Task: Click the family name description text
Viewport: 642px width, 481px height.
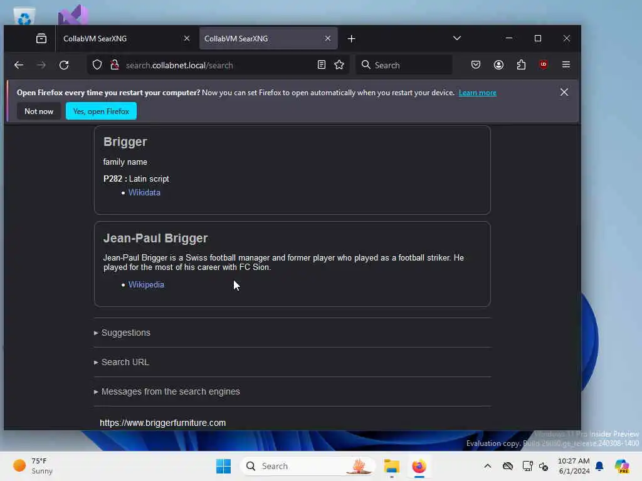Action: 125,162
